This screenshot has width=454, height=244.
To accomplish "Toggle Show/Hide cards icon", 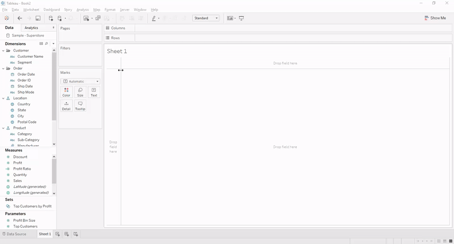I will 230,18.
